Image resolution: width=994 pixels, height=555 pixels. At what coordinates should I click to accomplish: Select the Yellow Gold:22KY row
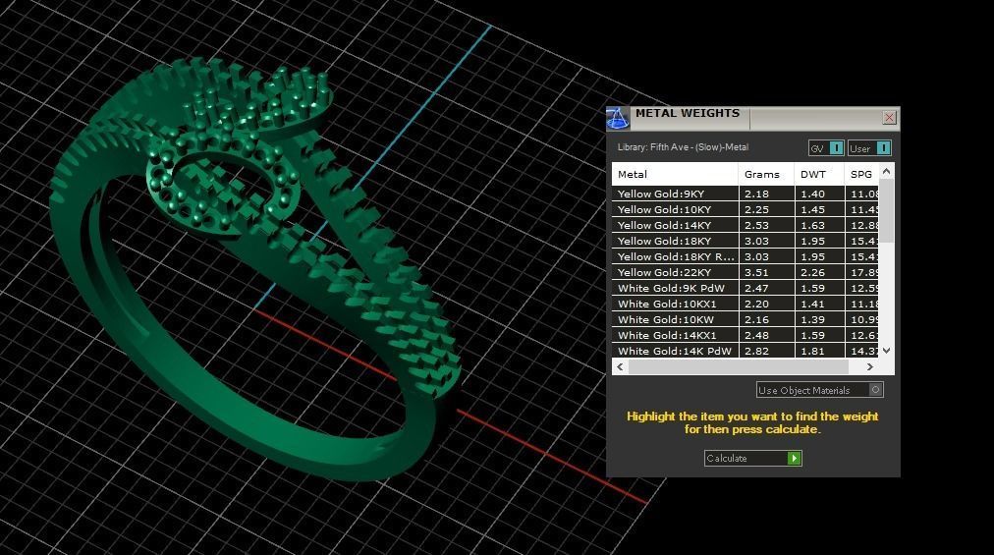[x=745, y=272]
